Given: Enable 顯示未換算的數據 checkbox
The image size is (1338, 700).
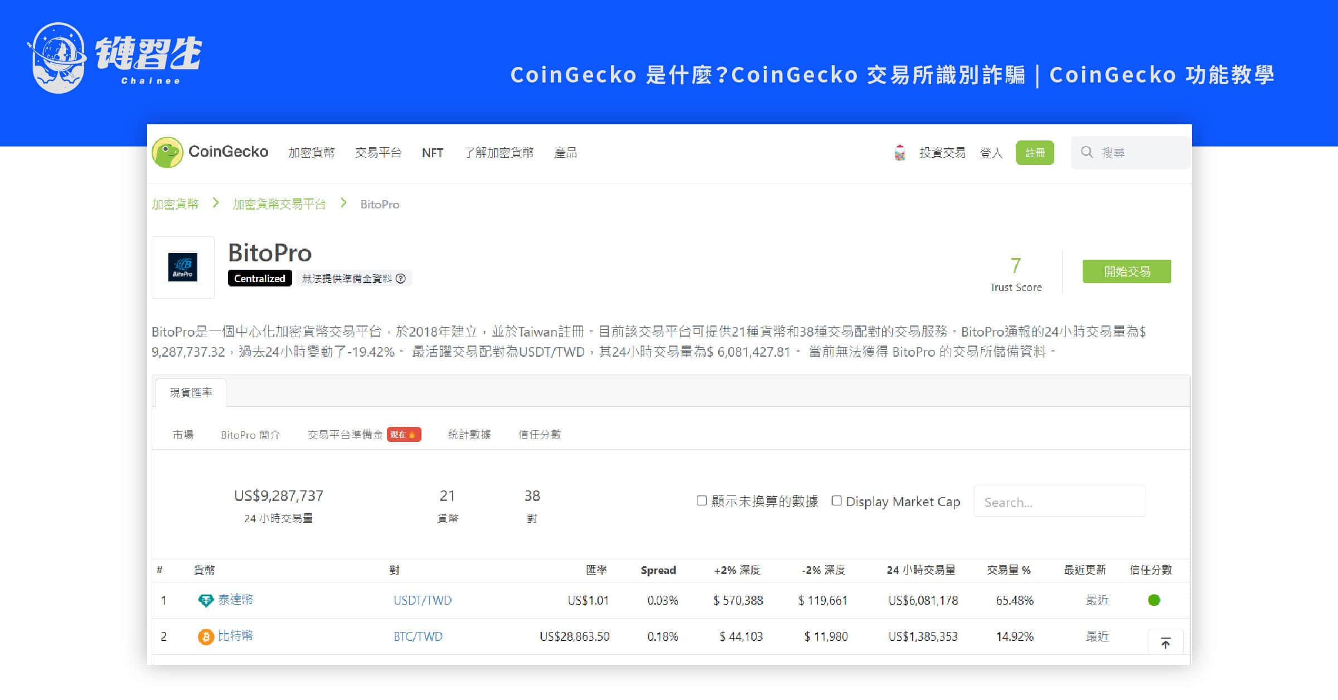Looking at the screenshot, I should pyautogui.click(x=702, y=500).
